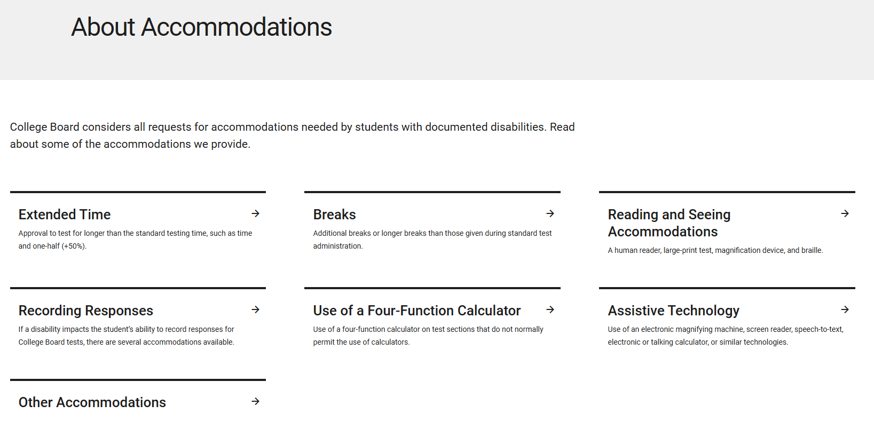Click the Breaks card description text
874x429 pixels.
[x=432, y=240]
